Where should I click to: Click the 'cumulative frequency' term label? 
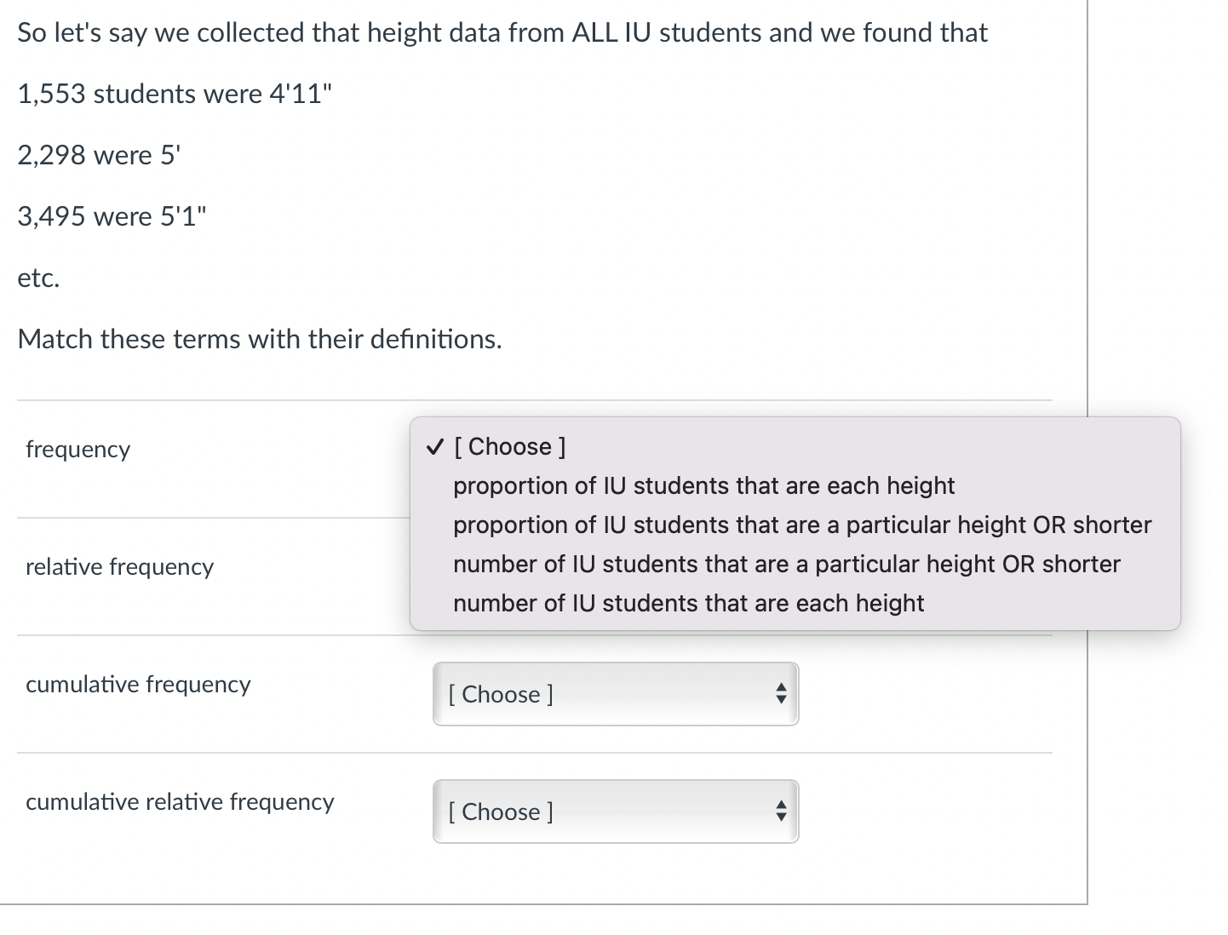(x=138, y=684)
